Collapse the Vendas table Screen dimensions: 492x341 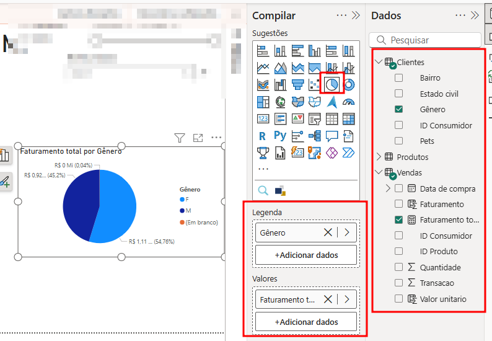click(x=379, y=172)
